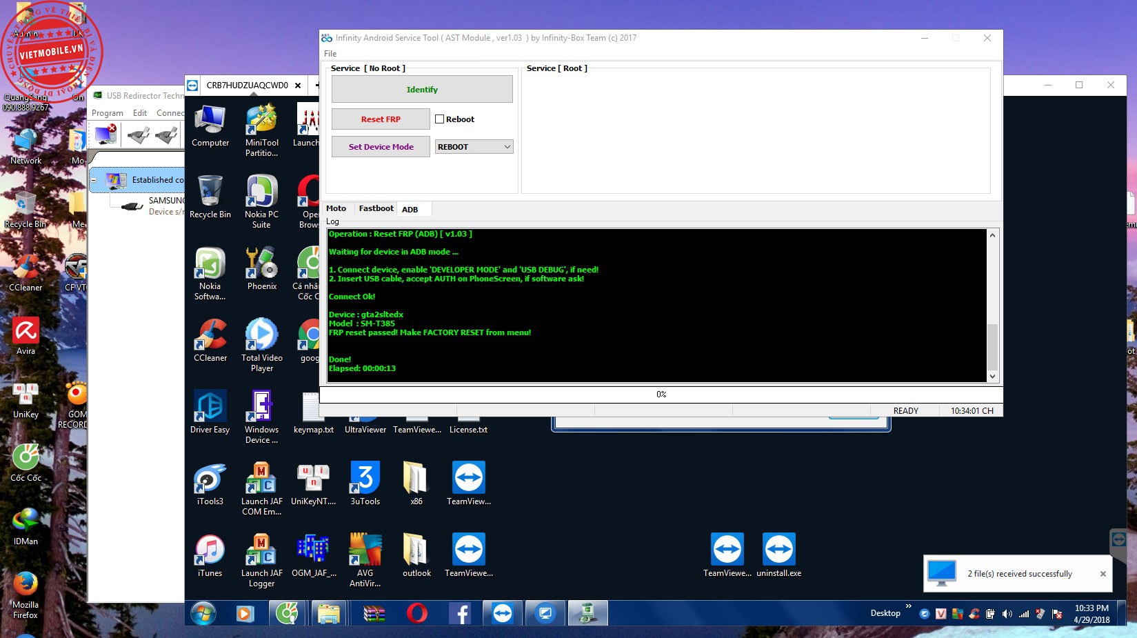This screenshot has height=638, width=1137.
Task: Open iTools3 shortcut
Action: [210, 484]
